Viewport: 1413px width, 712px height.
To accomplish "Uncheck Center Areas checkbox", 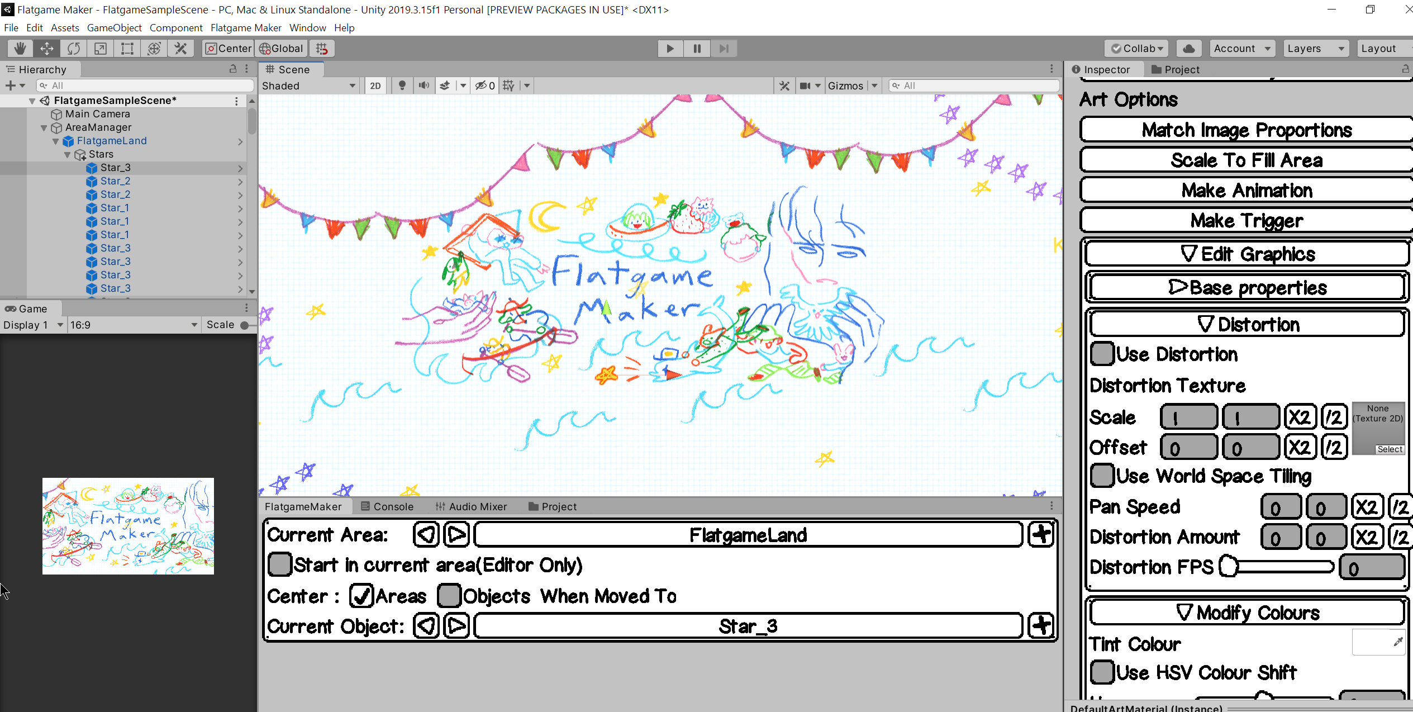I will [x=361, y=596].
